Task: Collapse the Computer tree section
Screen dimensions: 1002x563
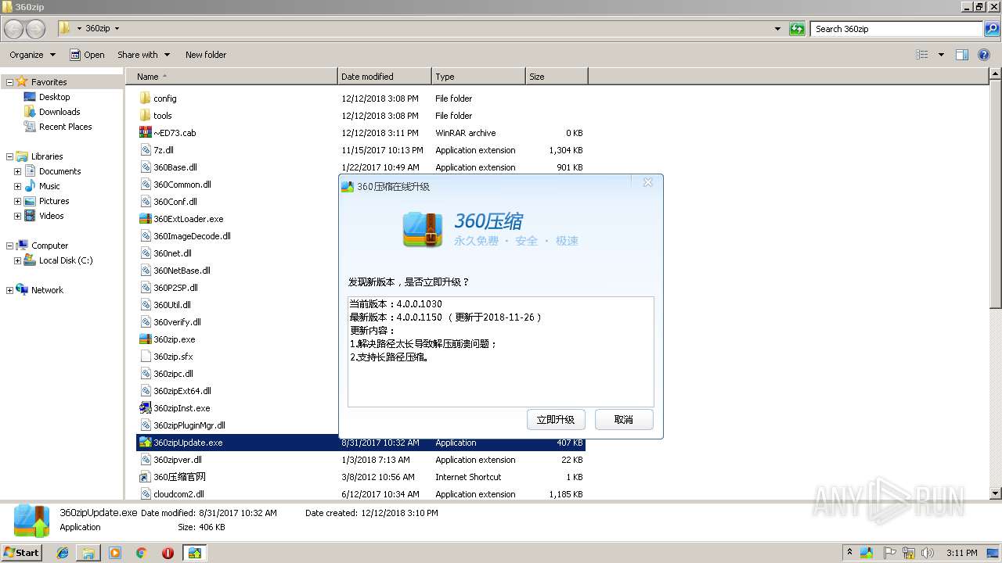Action: coord(9,246)
